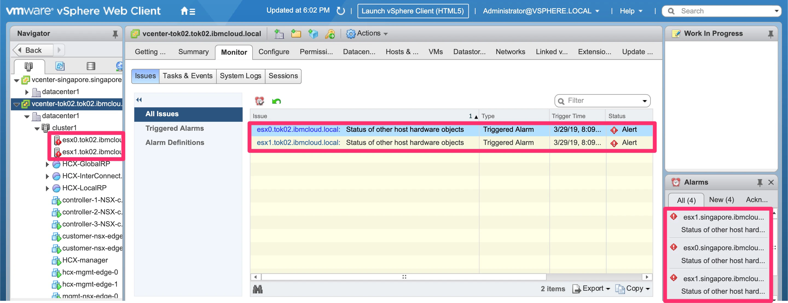Collapse the cluster1 tree node
788x303 pixels.
coord(37,129)
